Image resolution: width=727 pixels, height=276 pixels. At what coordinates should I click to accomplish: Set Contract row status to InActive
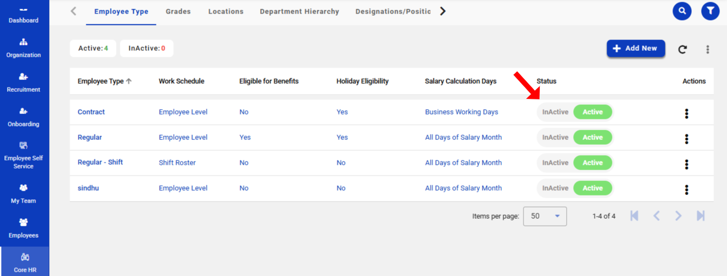555,112
